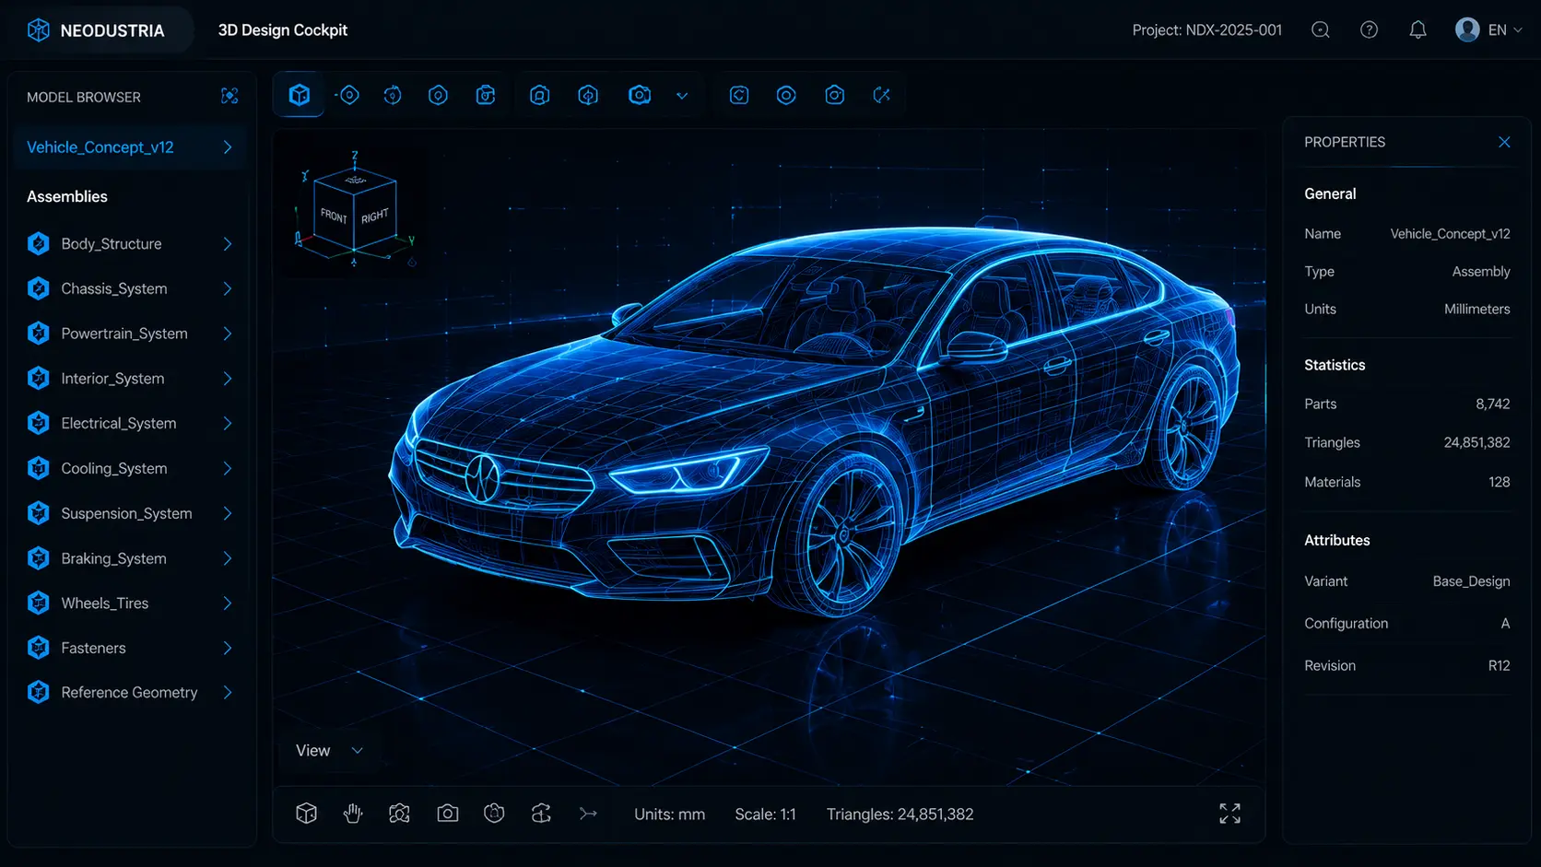Open the dropdown arrow beside the top toolbar camera

pos(682,96)
